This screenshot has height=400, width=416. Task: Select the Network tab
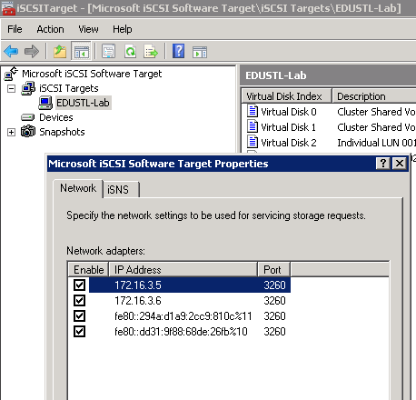pos(78,188)
